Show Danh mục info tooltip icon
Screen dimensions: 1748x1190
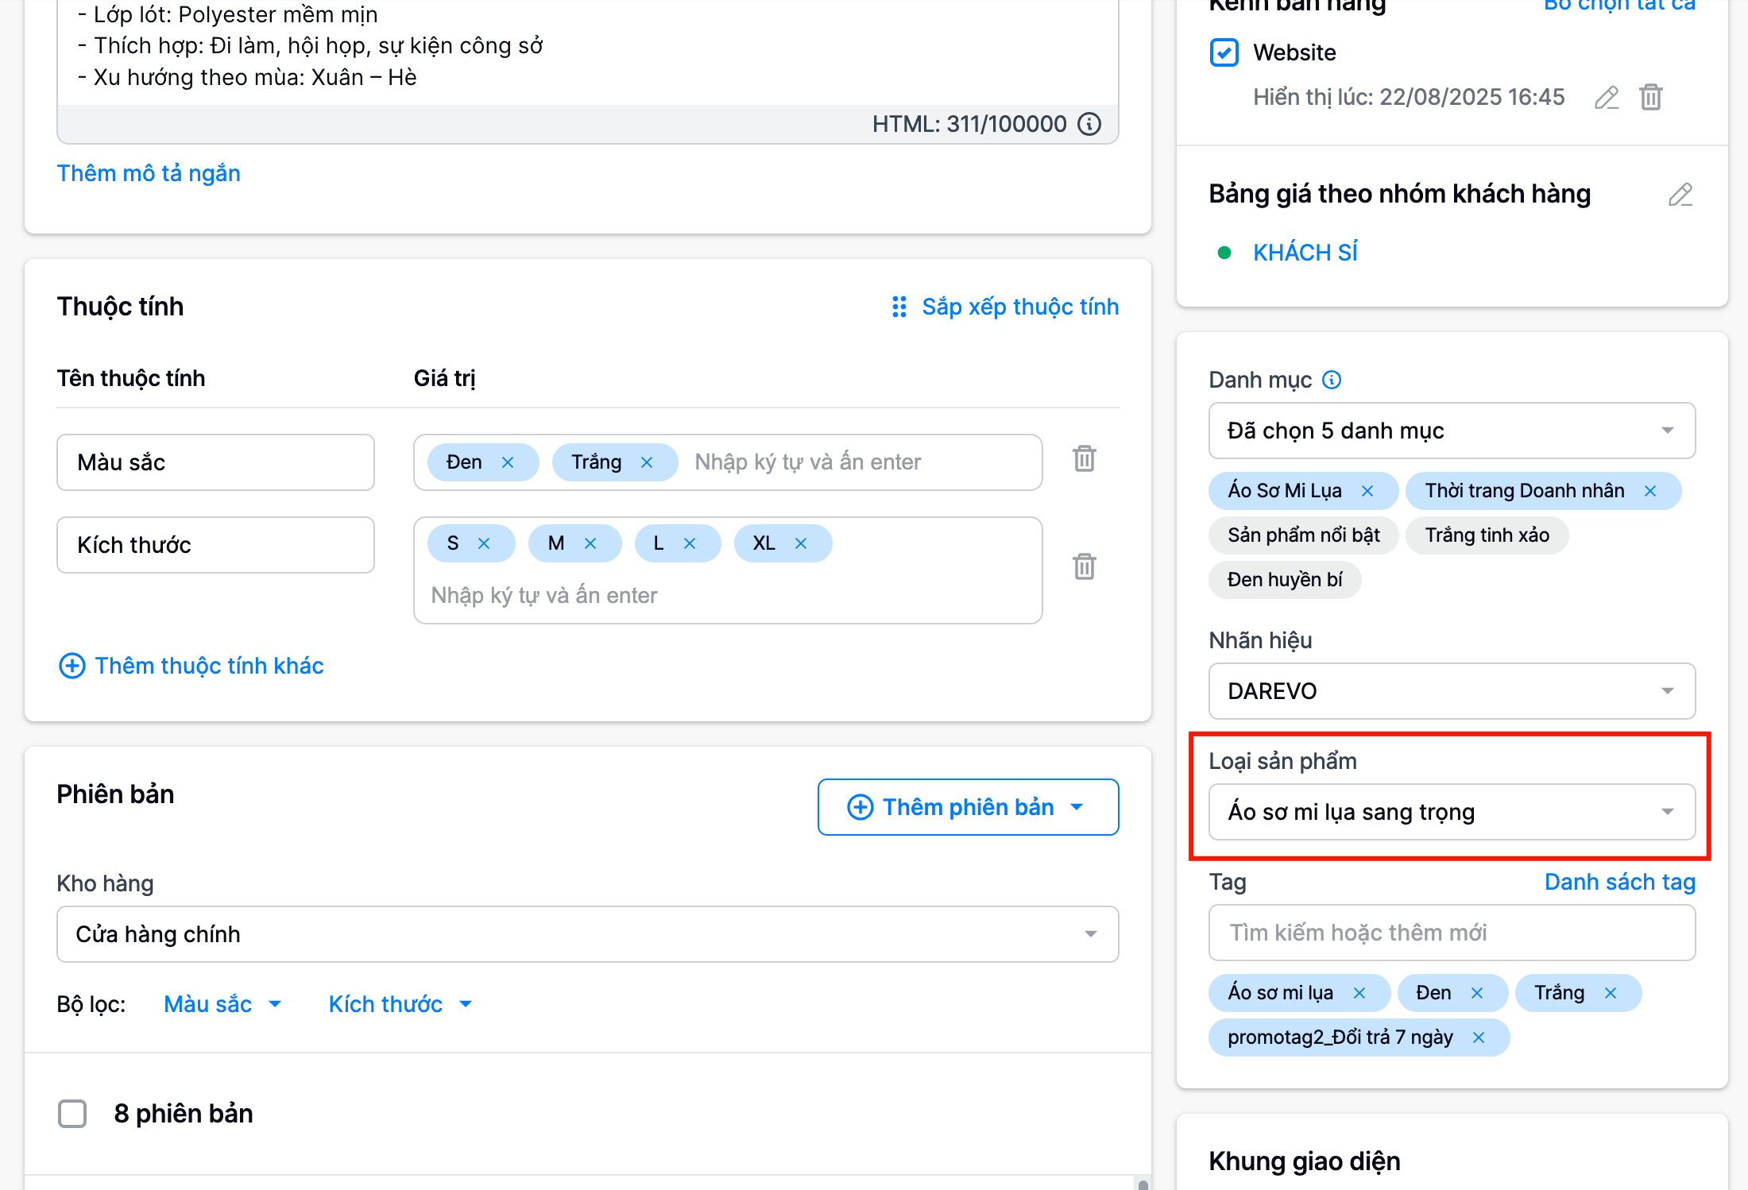[x=1332, y=380]
